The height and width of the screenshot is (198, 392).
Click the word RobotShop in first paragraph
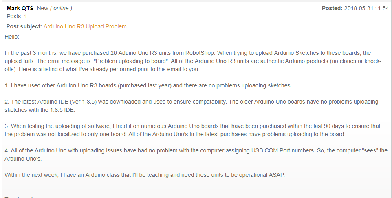(200, 53)
